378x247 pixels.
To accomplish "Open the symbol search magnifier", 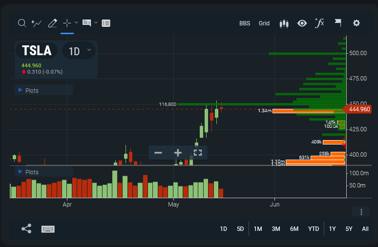I will click(x=22, y=23).
